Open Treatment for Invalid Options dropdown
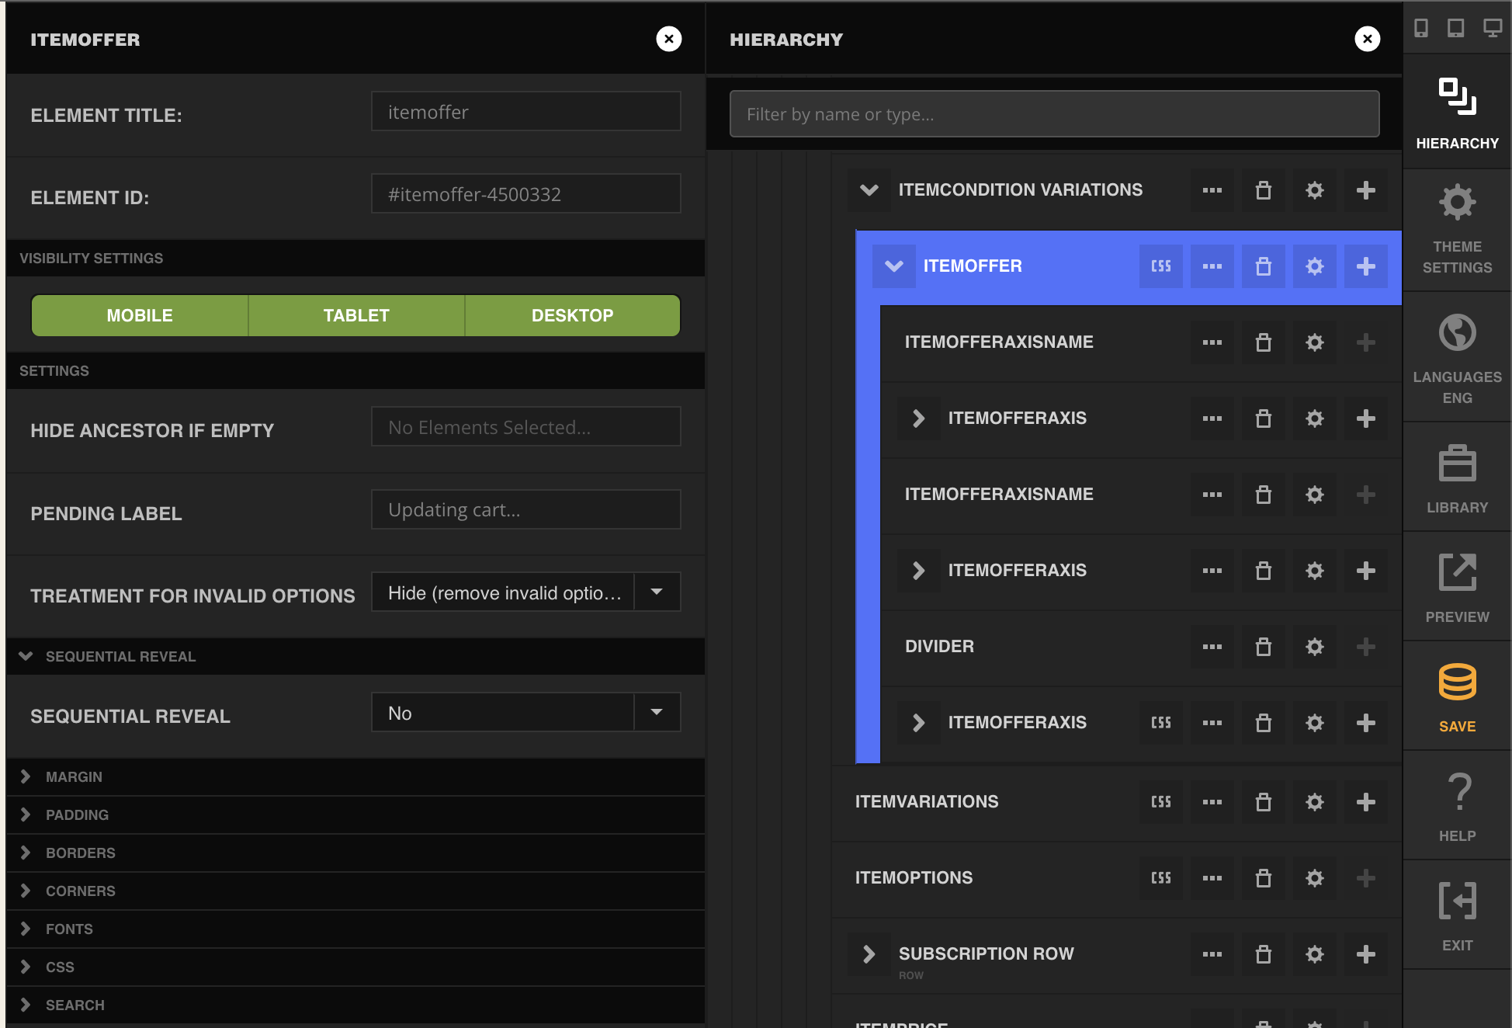Image resolution: width=1512 pixels, height=1028 pixels. 525,592
